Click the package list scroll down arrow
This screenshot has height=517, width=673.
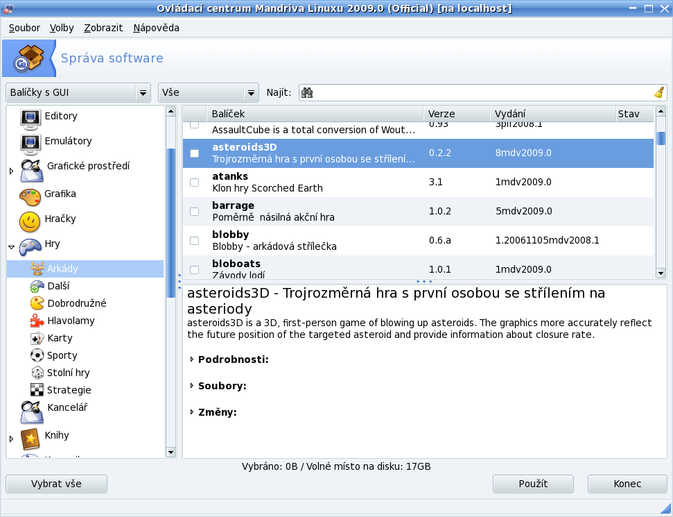tap(661, 273)
